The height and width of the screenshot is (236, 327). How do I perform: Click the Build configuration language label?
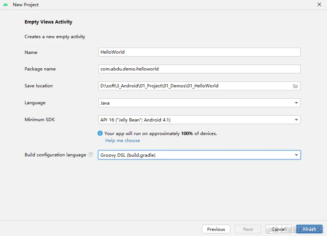55,155
